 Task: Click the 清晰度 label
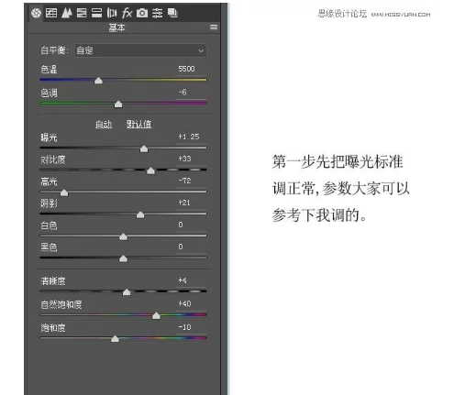(53, 281)
